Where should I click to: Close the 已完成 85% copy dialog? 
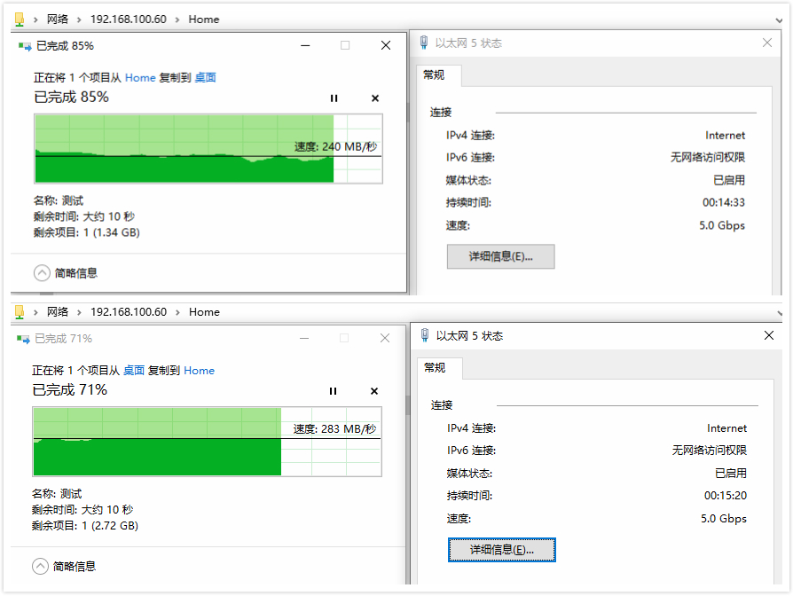point(385,45)
